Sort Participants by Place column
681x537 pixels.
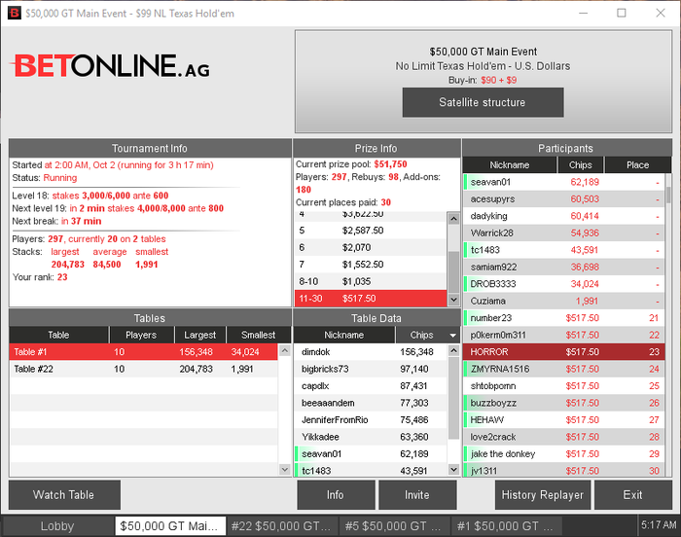(x=637, y=165)
